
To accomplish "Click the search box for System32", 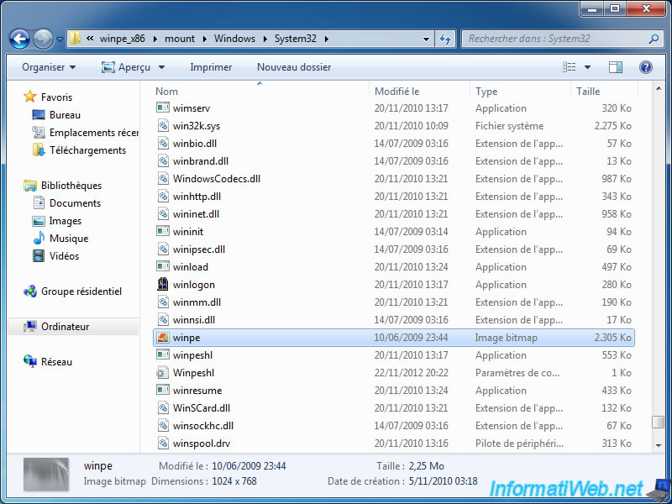I will click(554, 39).
